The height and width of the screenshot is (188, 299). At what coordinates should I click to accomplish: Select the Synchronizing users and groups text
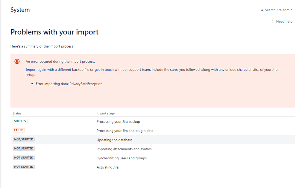(122, 158)
